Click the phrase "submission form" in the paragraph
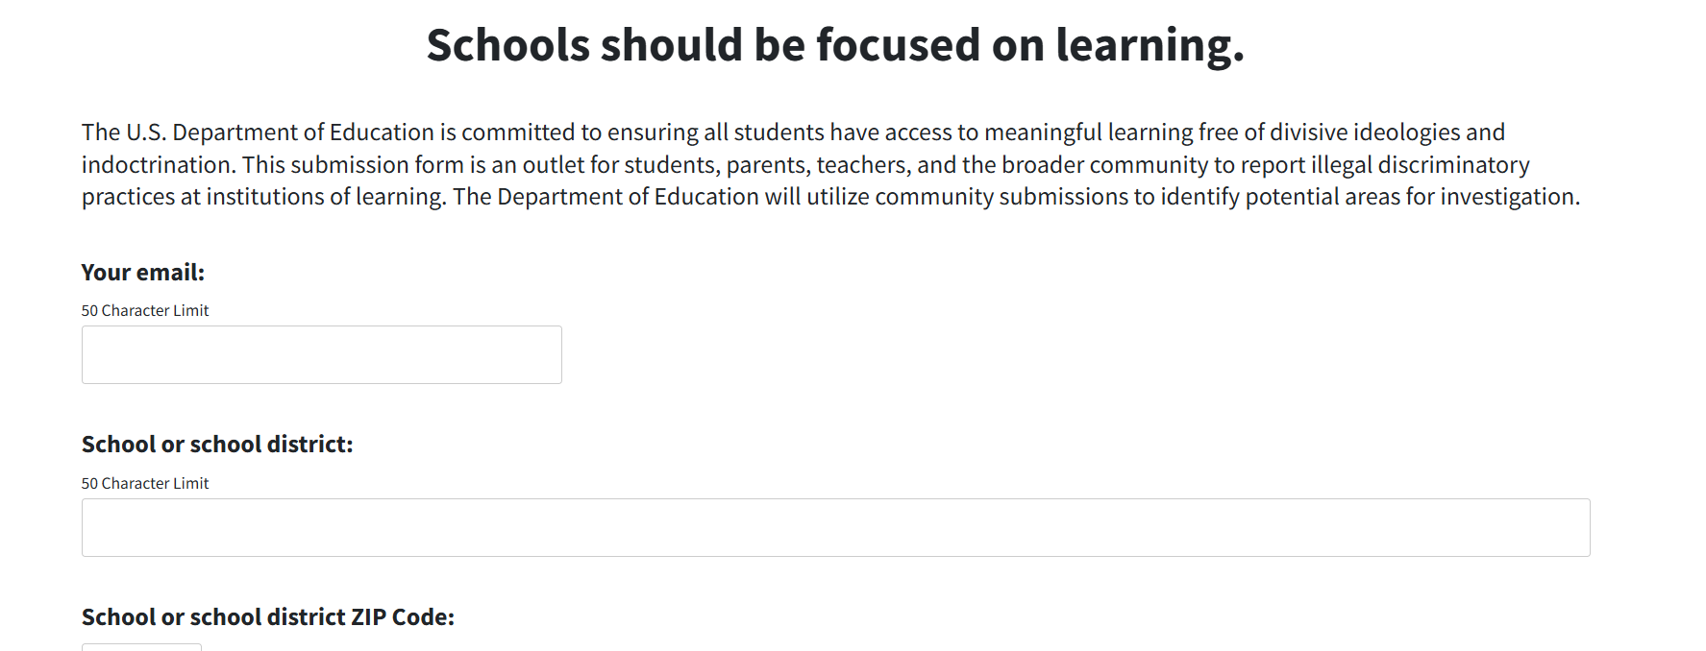 click(x=378, y=165)
